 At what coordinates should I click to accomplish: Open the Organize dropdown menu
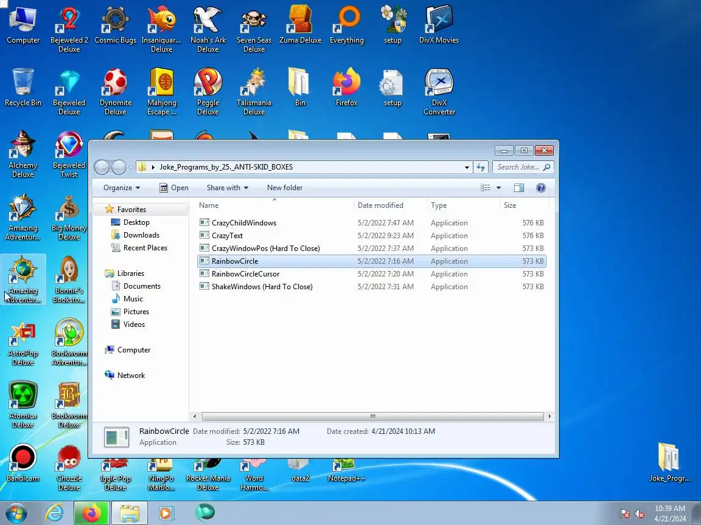point(122,188)
